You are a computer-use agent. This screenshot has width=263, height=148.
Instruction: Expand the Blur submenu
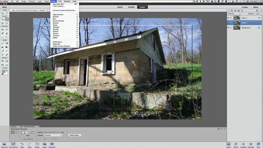pyautogui.click(x=65, y=19)
